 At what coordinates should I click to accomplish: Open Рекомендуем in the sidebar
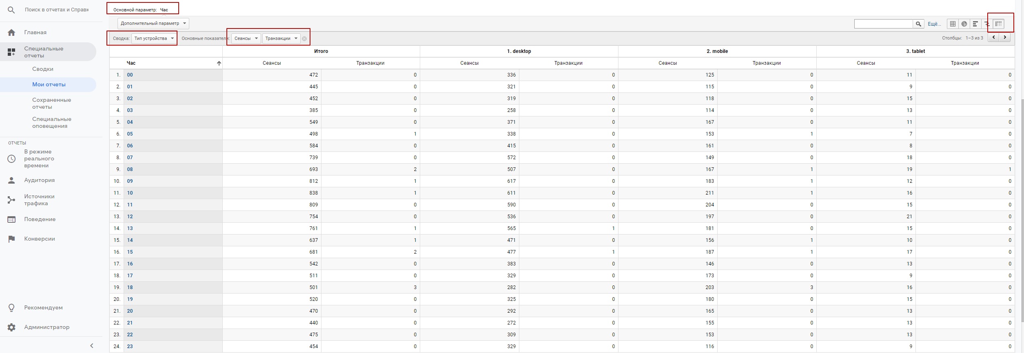coord(43,308)
